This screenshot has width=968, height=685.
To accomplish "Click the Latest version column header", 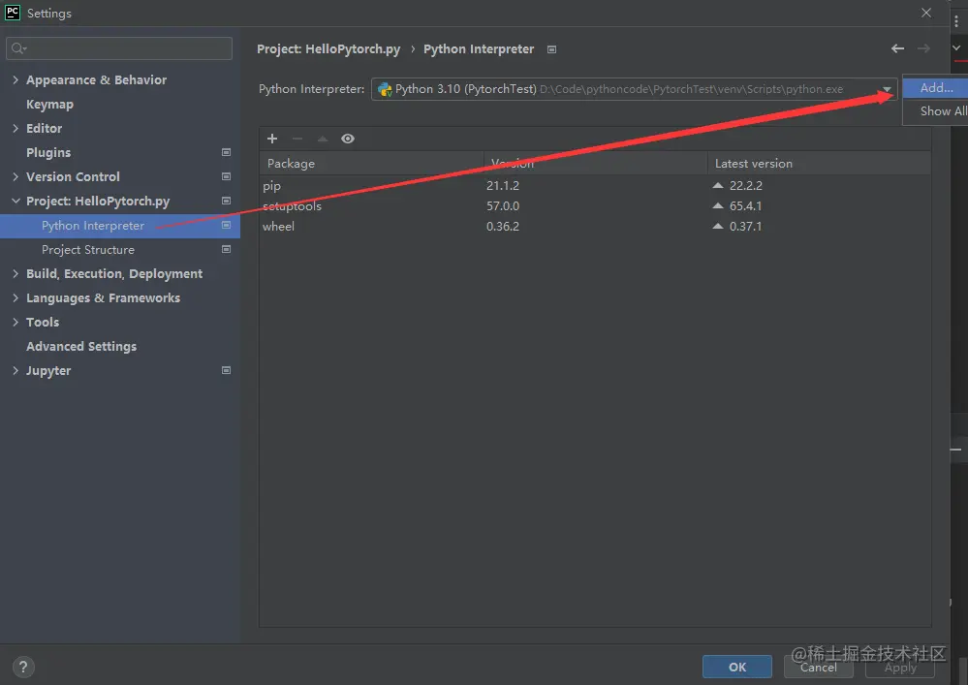I will tap(819, 164).
